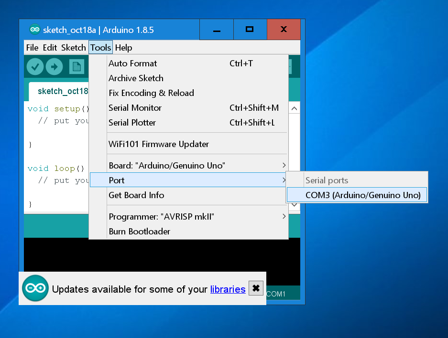448x338 pixels.
Task: Open the libraries link in notification
Action: coord(228,289)
